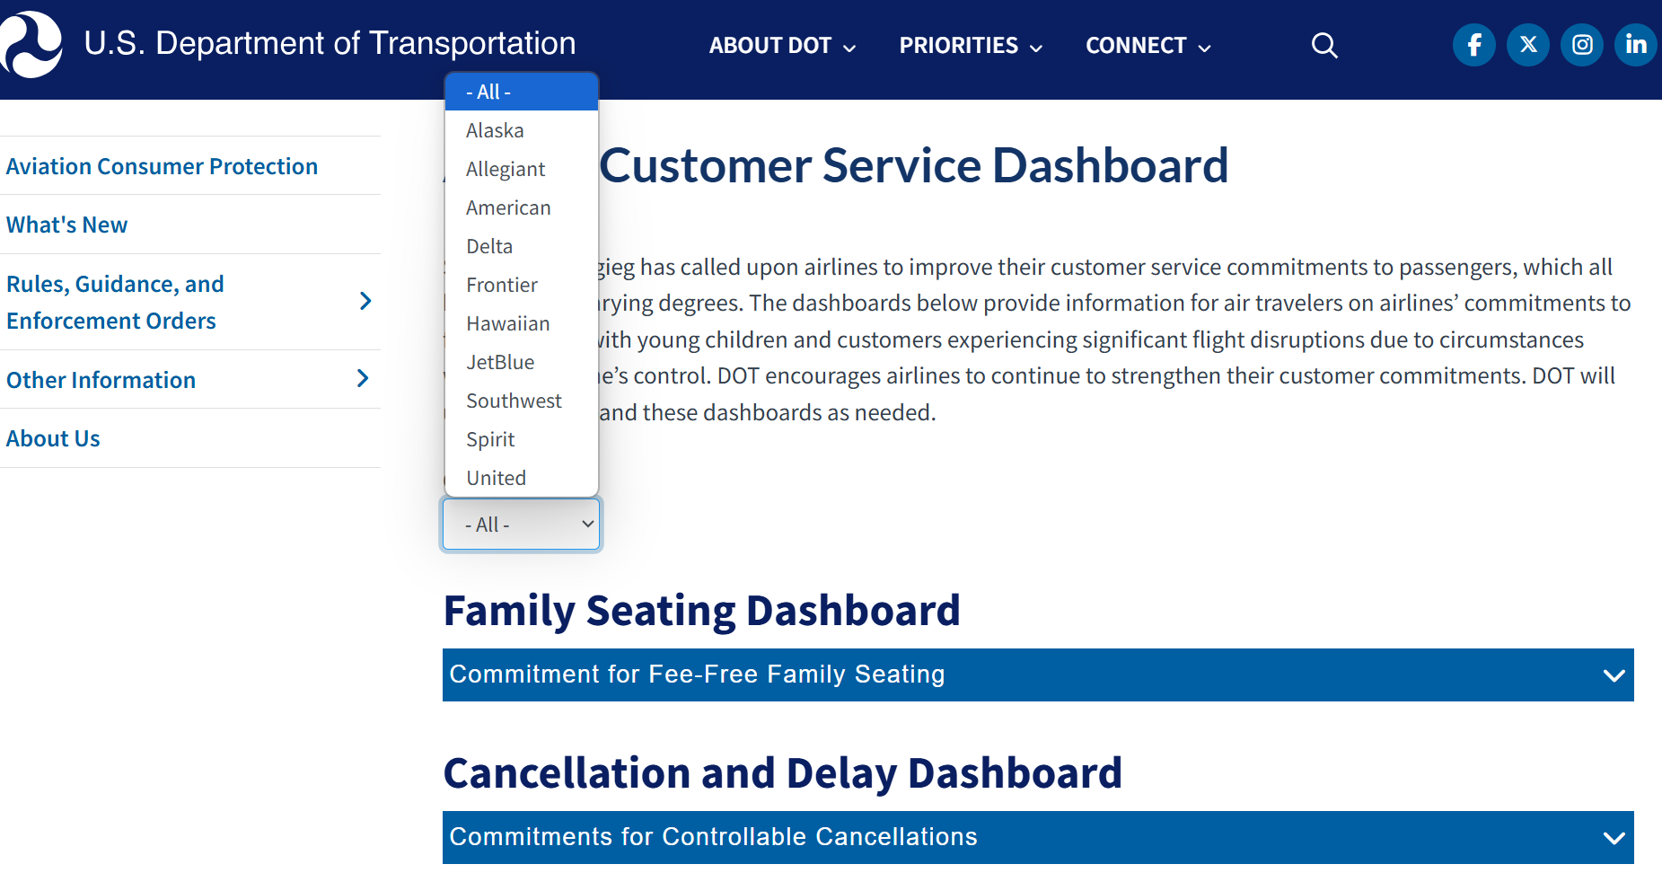Open the CONNECT navigation menu
The image size is (1662, 873).
tap(1148, 46)
